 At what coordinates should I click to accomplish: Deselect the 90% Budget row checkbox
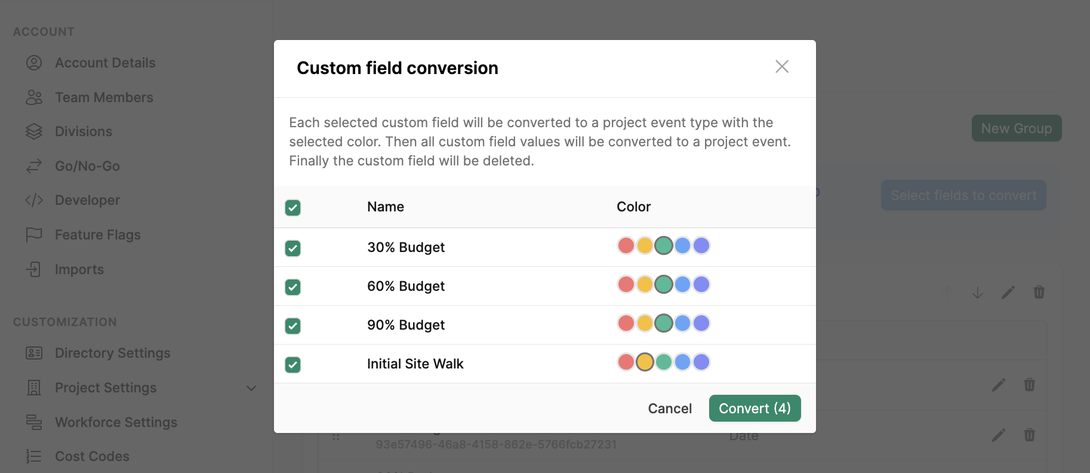pos(292,325)
